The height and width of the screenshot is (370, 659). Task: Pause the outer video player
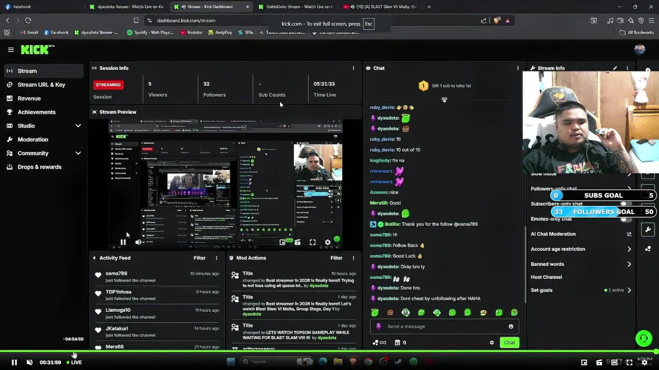click(x=14, y=362)
